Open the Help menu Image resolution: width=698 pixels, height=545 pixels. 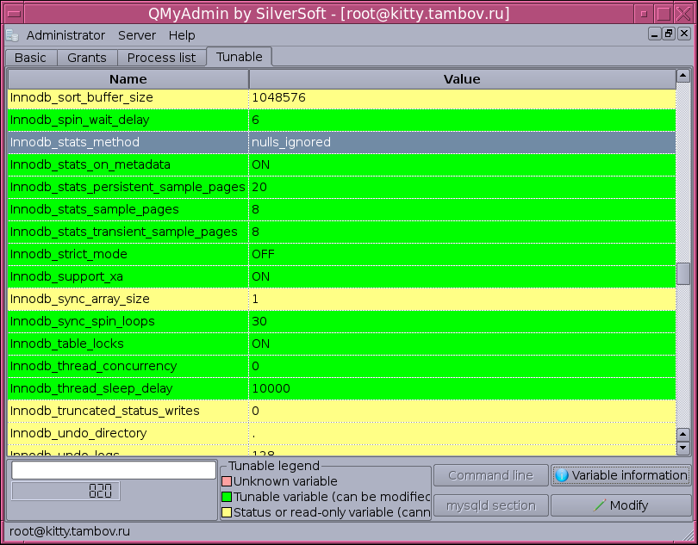pyautogui.click(x=182, y=35)
